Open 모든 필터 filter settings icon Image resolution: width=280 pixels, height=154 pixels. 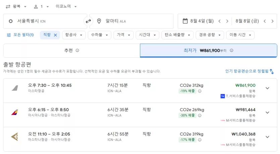9,35
